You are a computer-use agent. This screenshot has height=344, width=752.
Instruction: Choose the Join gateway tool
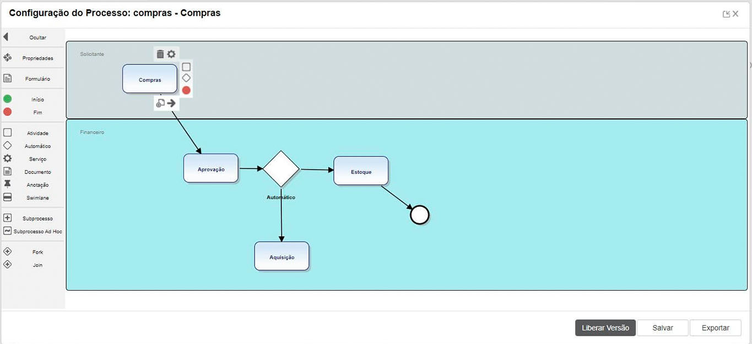point(8,265)
